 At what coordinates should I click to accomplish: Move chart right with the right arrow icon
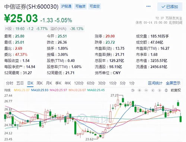160,90
